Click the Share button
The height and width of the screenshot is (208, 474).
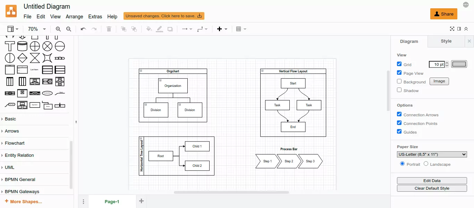[x=444, y=14]
